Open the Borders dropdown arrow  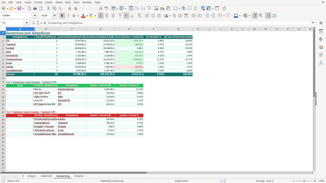tap(224, 16)
